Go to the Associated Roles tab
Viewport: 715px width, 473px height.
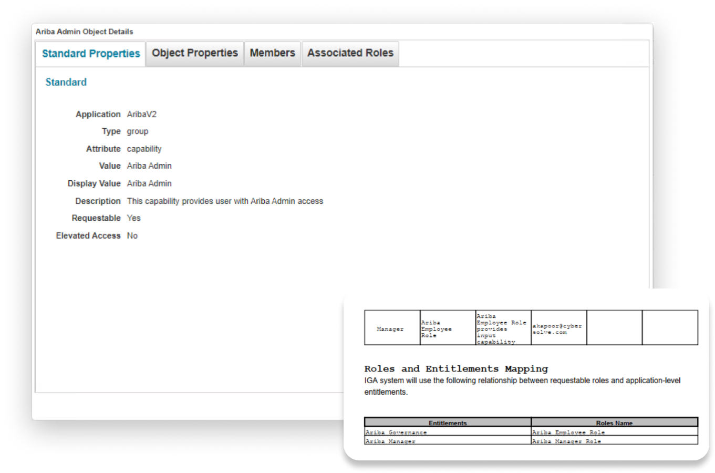(x=350, y=53)
